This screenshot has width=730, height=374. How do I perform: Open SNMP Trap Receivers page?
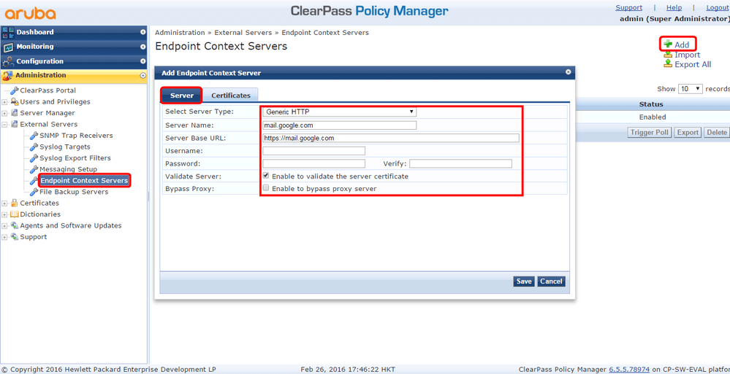coord(76,135)
